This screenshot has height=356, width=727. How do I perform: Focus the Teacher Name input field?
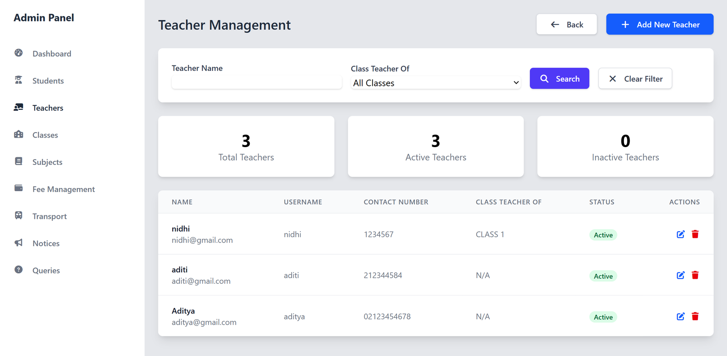pos(256,82)
